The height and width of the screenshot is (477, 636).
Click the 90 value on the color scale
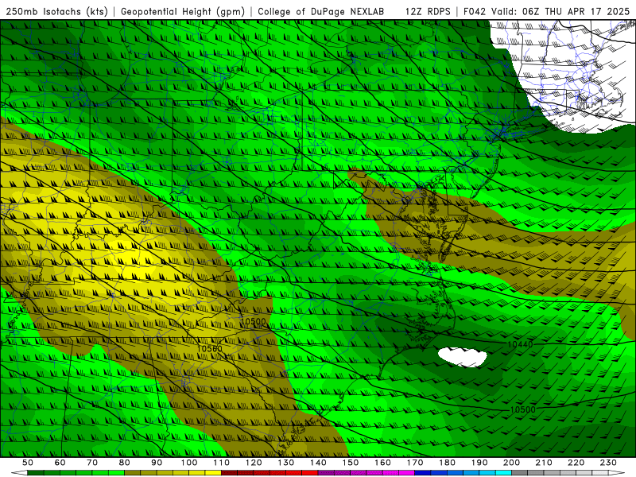[x=157, y=463]
